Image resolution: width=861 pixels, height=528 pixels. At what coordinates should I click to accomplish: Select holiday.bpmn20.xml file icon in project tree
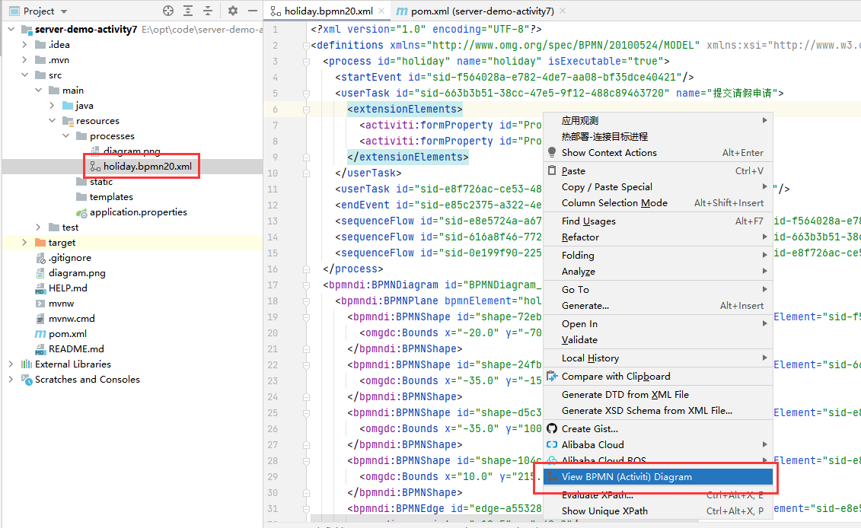pyautogui.click(x=96, y=167)
